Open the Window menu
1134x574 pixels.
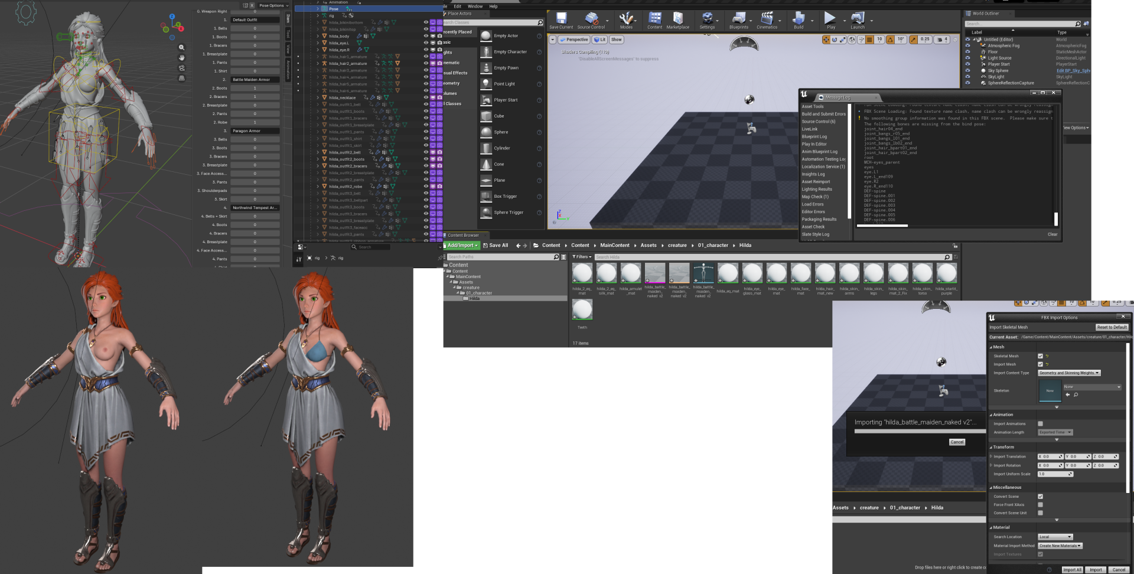(x=475, y=6)
